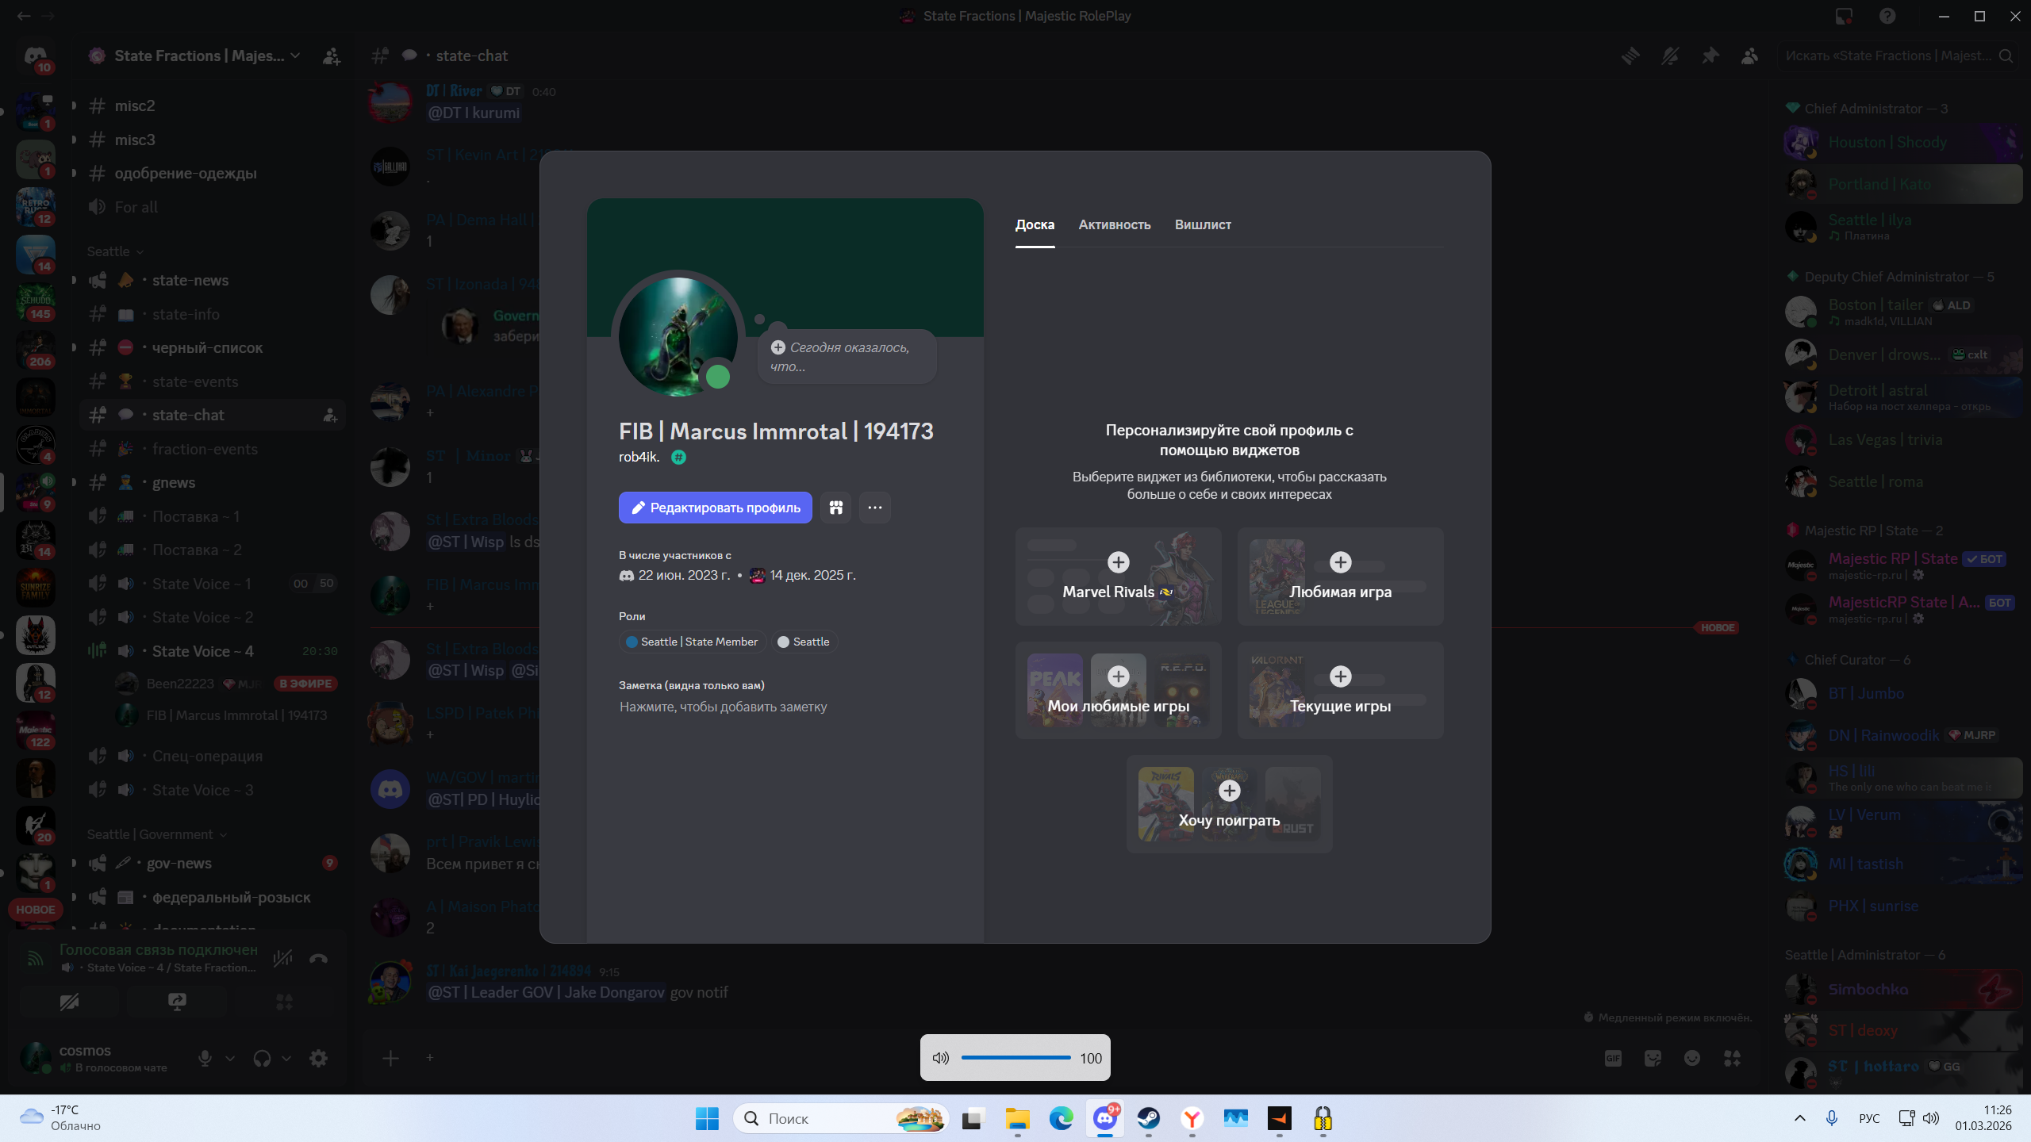Screen dimensions: 2031x1142
Task: Toggle headphones deafen in user panel
Action: click(x=262, y=1058)
